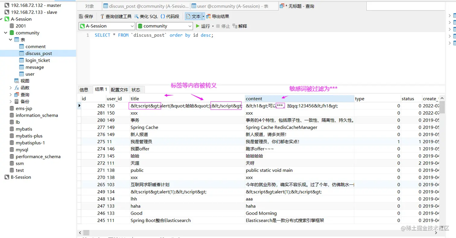The image size is (456, 238).
Task: Click the Spring Cache title cell
Action: [x=187, y=127]
